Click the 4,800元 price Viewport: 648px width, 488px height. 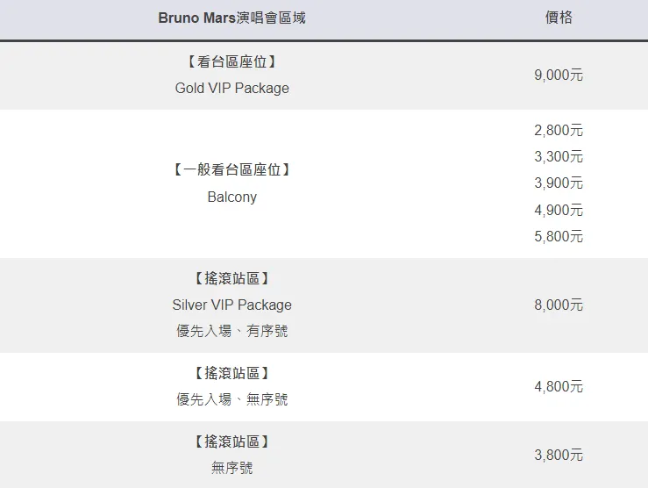559,387
